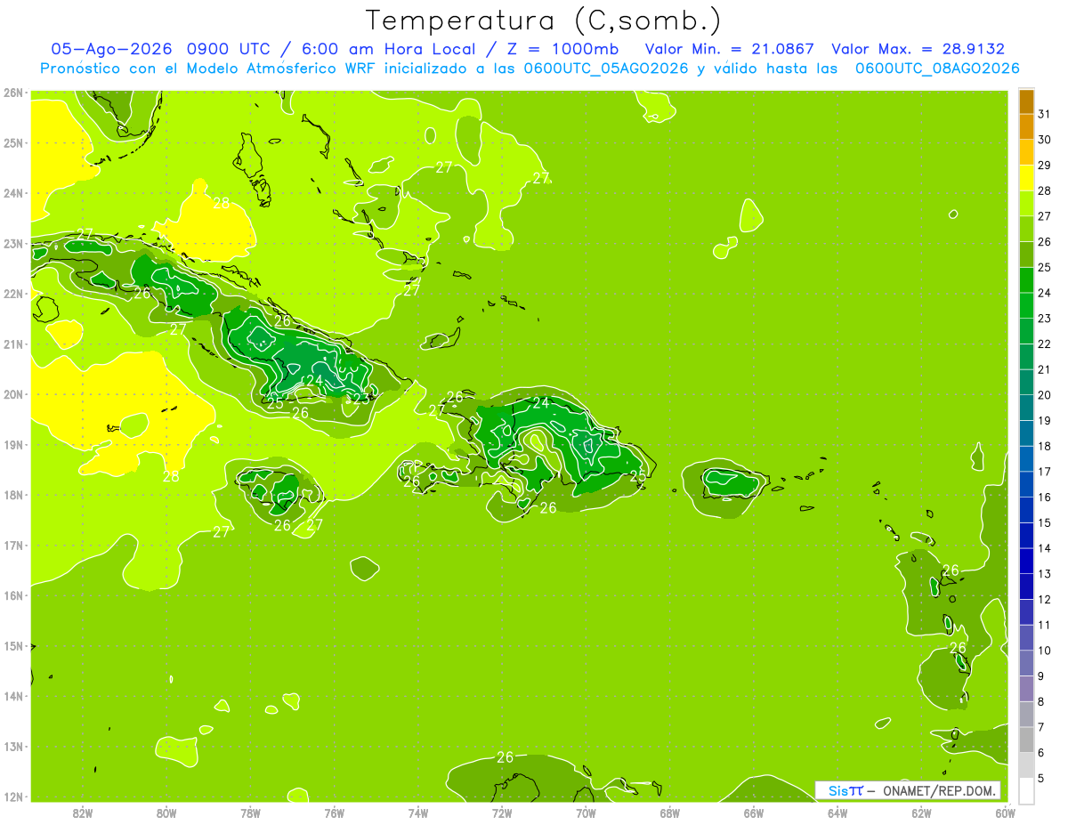Click the "68W" longitude axis label
1068x825 pixels.
pyautogui.click(x=669, y=813)
